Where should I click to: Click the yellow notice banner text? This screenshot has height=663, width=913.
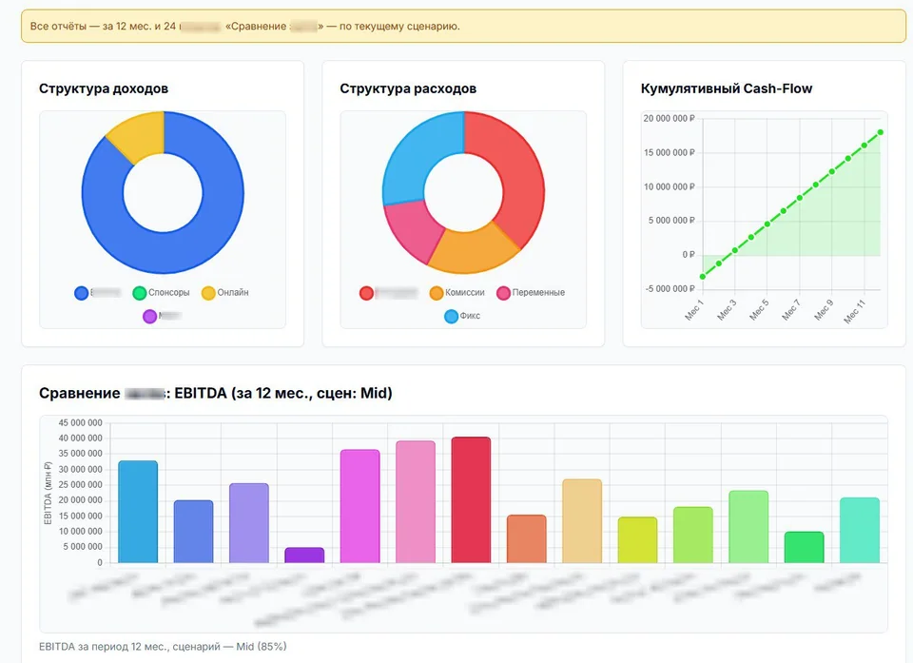click(245, 27)
